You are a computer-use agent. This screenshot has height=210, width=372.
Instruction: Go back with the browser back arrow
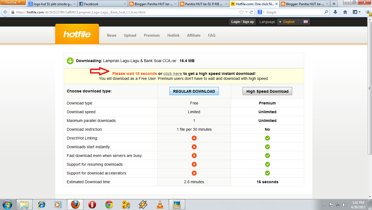pos(5,12)
